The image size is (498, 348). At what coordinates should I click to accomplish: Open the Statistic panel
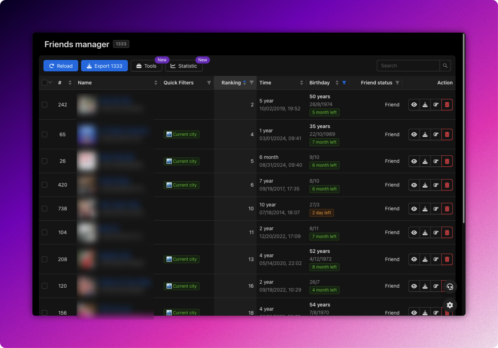[x=184, y=66]
